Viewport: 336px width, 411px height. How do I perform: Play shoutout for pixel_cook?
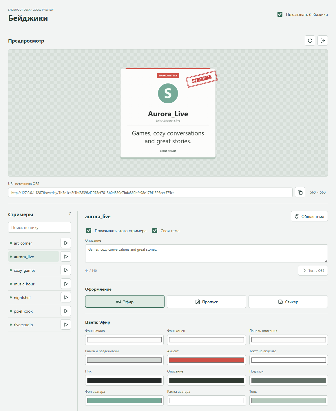pos(66,311)
